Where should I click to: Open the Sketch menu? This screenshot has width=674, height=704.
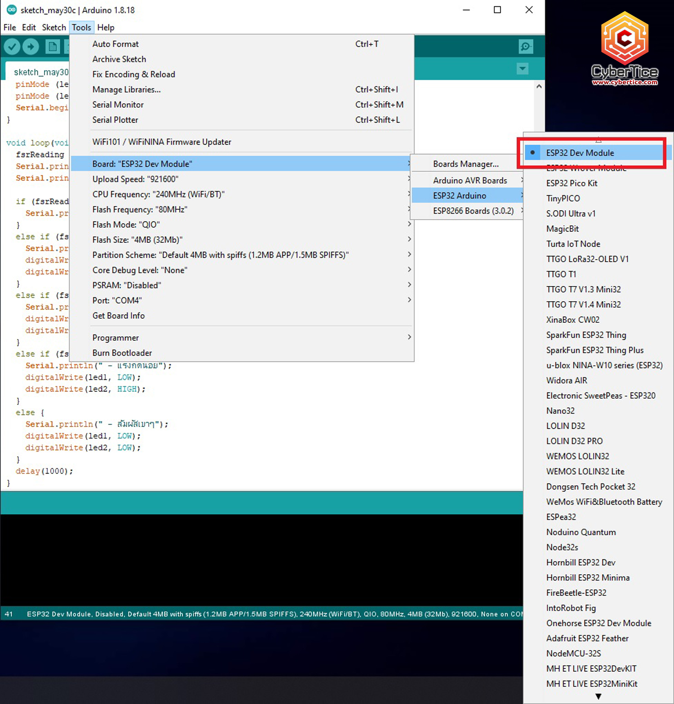point(54,27)
